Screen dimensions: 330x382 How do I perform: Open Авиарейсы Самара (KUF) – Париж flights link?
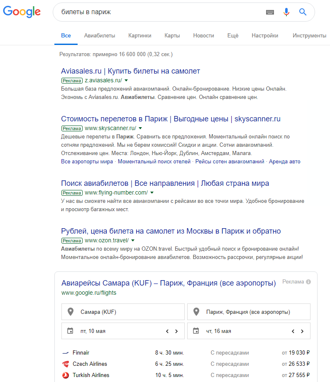pyautogui.click(x=169, y=283)
